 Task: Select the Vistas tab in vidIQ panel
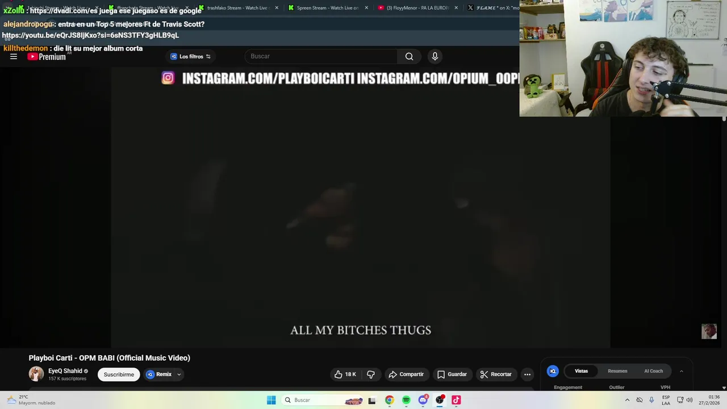coord(581,371)
